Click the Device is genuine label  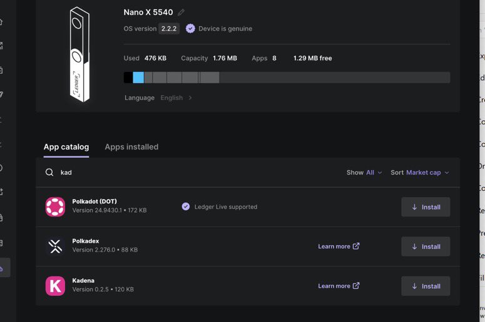tap(225, 29)
